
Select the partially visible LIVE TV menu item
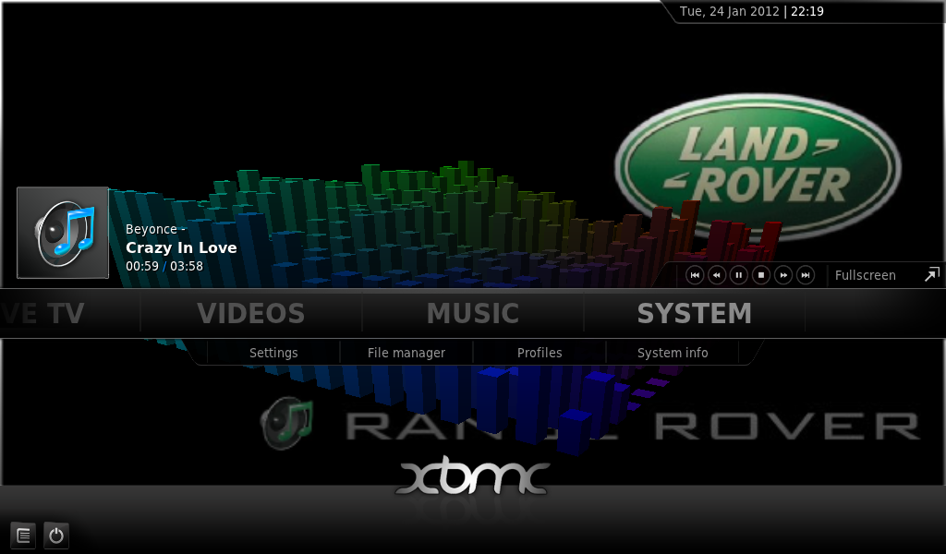point(42,313)
